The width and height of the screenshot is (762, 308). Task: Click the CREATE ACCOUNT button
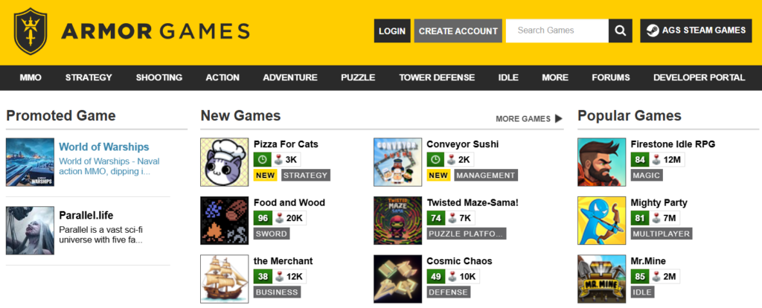pos(458,31)
